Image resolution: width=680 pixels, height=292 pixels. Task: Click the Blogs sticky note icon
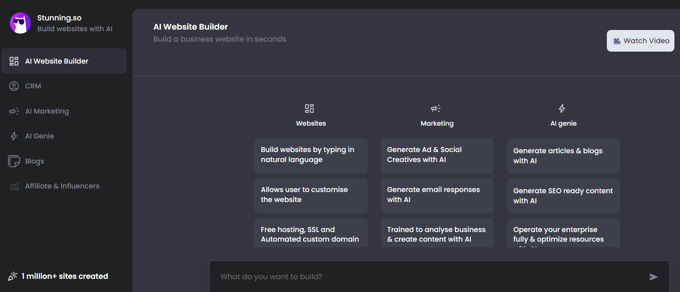(14, 161)
